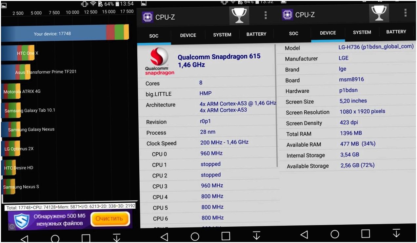Tap the recents square below the CPU core list
The image size is (417, 243).
click(226, 236)
